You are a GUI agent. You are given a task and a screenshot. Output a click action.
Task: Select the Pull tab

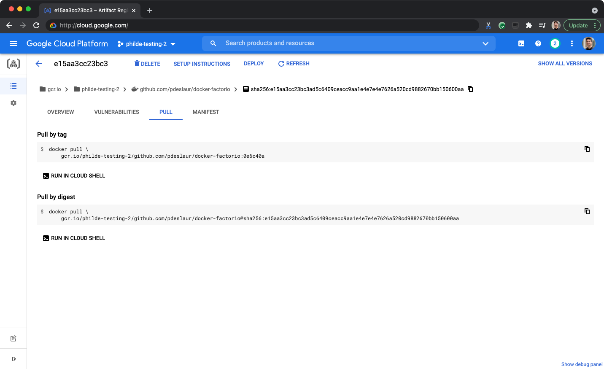pyautogui.click(x=166, y=112)
